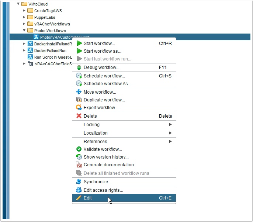Expand the CreateTagAWS folder
Screen dimensions: 253x222
(x=24, y=11)
